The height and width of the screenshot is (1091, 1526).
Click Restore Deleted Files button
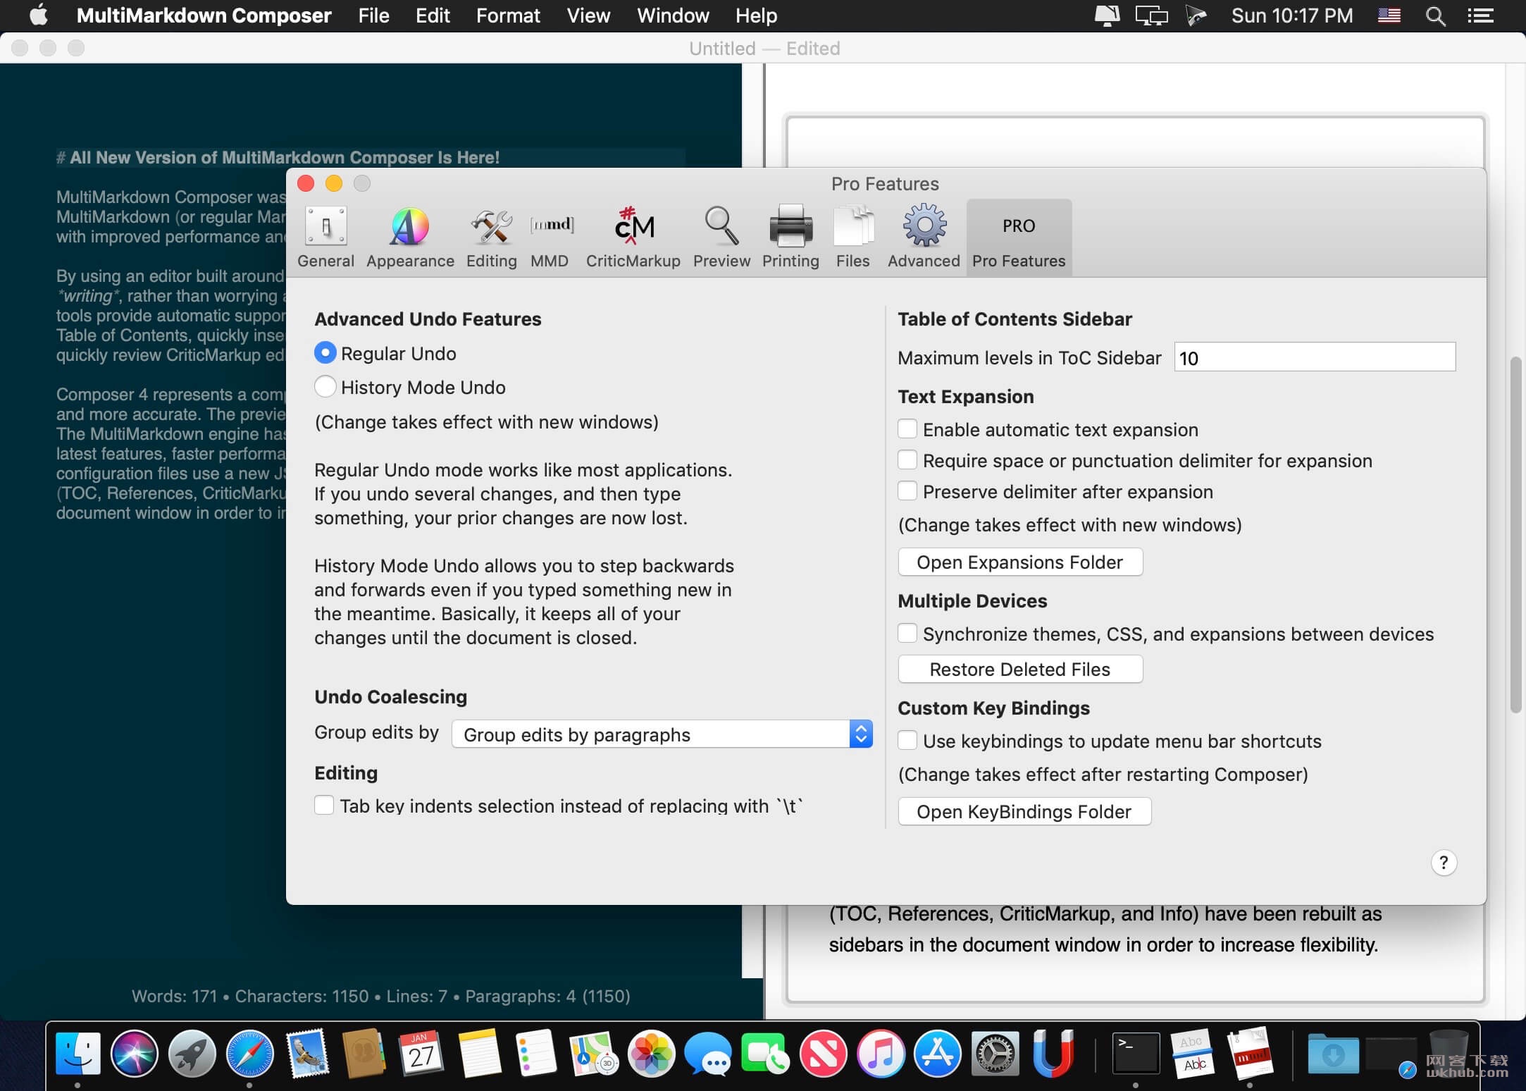click(1020, 670)
